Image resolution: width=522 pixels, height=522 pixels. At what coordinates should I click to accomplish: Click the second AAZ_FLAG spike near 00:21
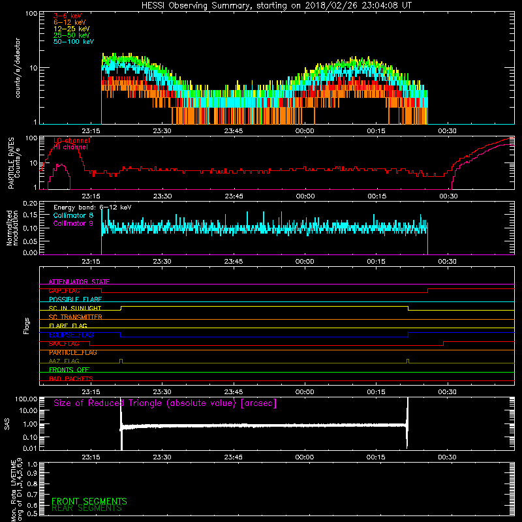(408, 361)
